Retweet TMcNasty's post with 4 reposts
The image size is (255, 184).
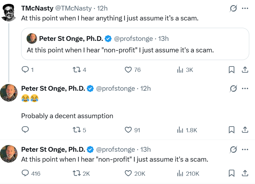click(x=76, y=69)
